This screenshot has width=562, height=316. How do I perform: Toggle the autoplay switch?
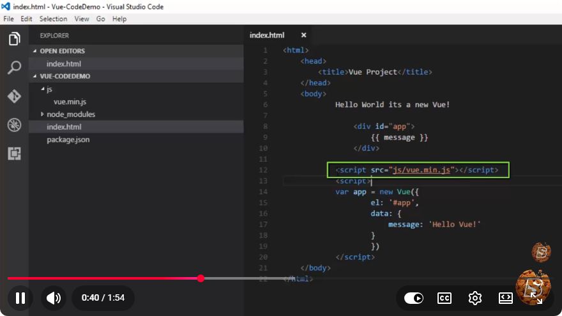coord(414,297)
